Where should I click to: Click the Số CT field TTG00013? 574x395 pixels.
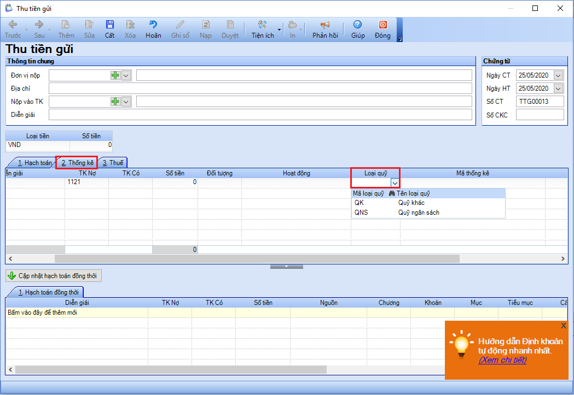pyautogui.click(x=539, y=102)
